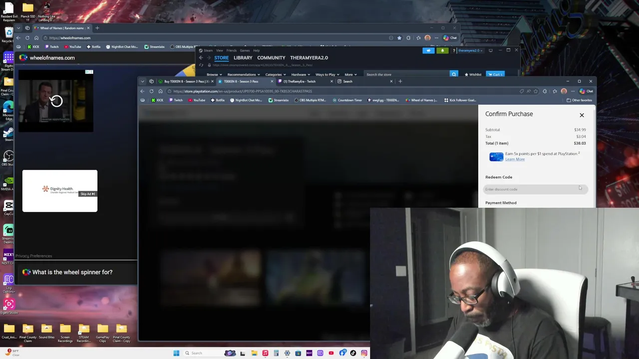Viewport: 639px width, 359px height.
Task: Click Steam Search the store field
Action: coord(406,75)
